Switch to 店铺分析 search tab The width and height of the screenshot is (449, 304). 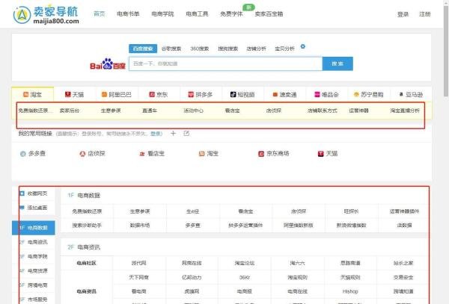256,49
